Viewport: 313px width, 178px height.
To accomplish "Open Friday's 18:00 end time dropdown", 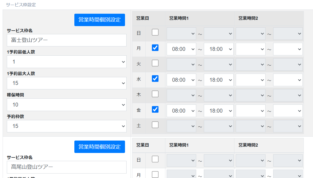I will click(219, 110).
